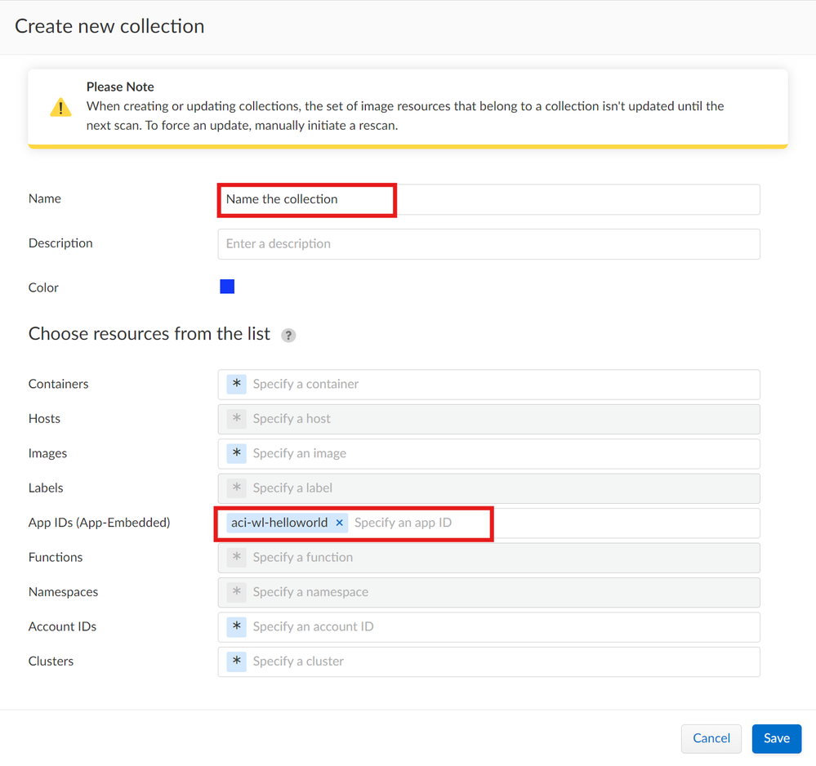Click the asterisk wildcard in Labels field
This screenshot has height=766, width=816.
pos(237,488)
